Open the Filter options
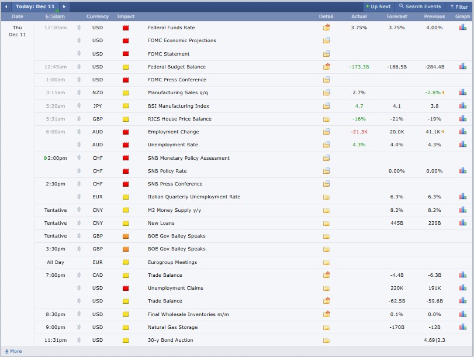Screen dimensions: 474x357 click(x=458, y=7)
